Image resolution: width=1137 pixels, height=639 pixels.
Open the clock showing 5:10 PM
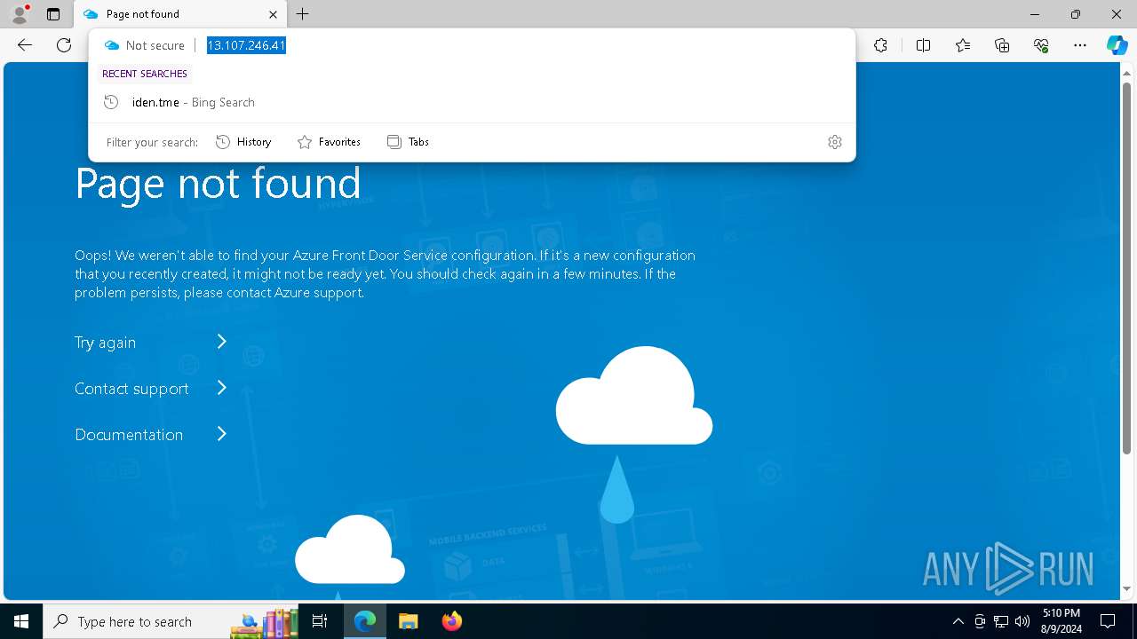(1061, 621)
